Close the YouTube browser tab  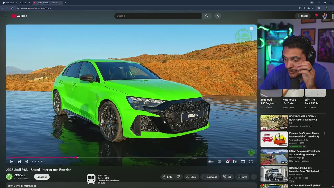(61, 3)
